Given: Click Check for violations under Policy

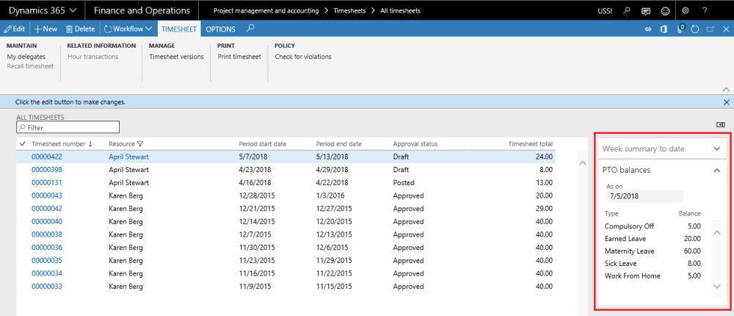Looking at the screenshot, I should [x=302, y=57].
